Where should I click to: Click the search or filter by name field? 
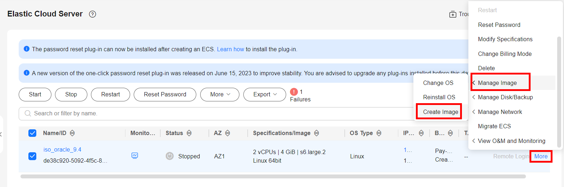tap(216, 114)
